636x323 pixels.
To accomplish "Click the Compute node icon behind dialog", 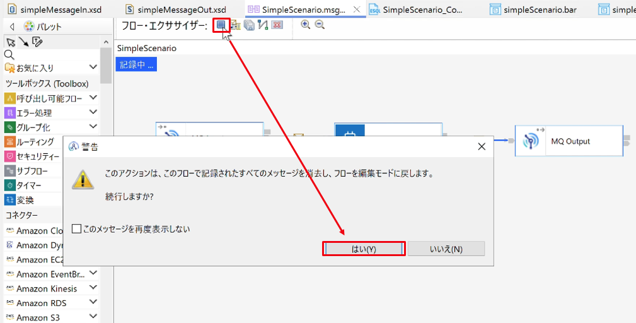I will [x=350, y=131].
